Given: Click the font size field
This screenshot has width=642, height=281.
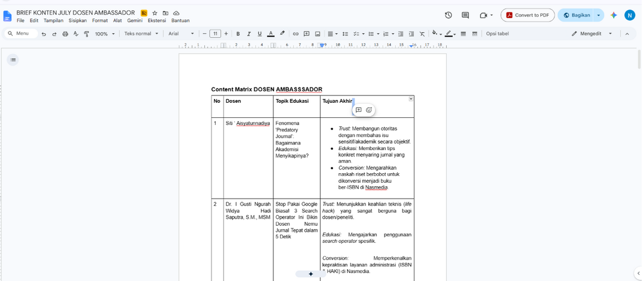Looking at the screenshot, I should coord(215,34).
